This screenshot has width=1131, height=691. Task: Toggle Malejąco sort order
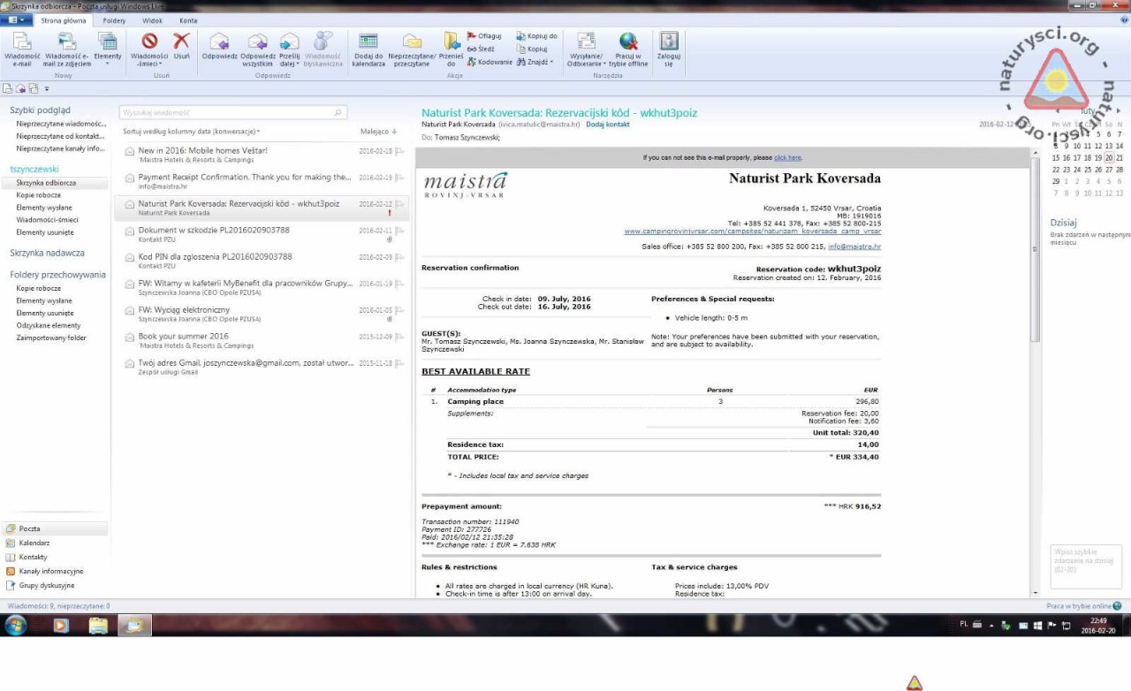(378, 131)
